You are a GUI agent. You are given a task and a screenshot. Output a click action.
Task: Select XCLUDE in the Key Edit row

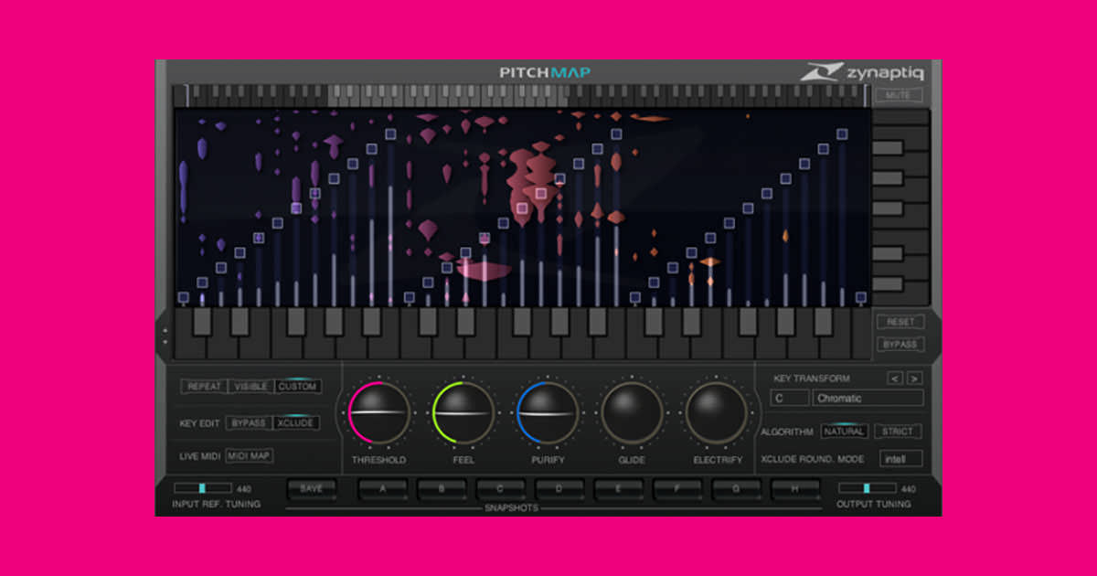pyautogui.click(x=294, y=423)
